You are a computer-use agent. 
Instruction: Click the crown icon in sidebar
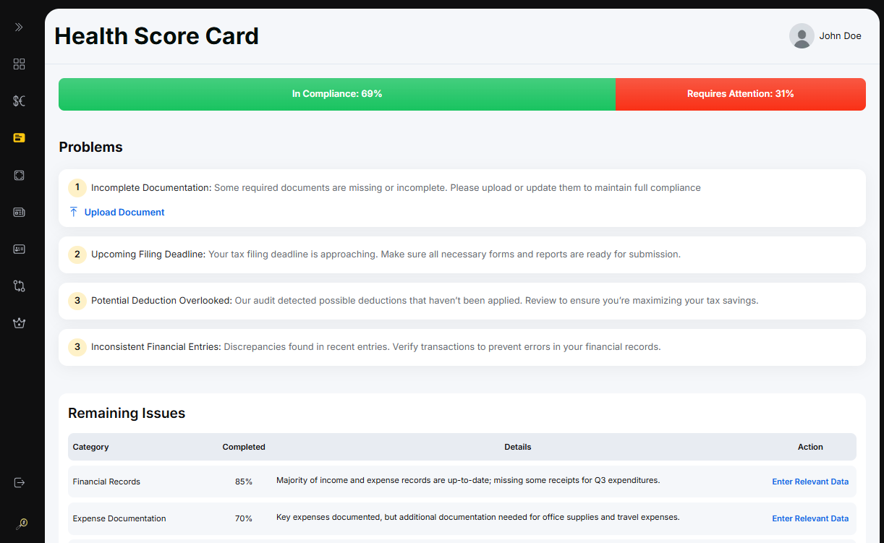click(x=20, y=323)
